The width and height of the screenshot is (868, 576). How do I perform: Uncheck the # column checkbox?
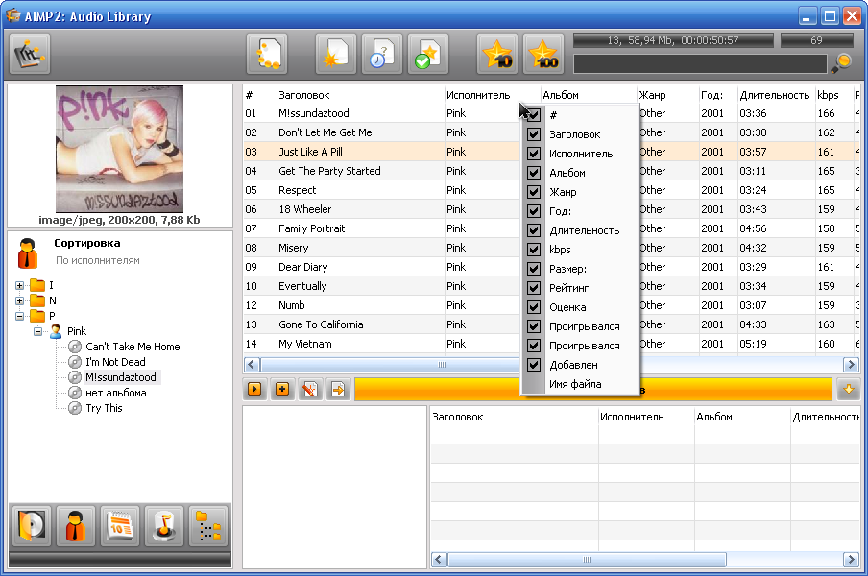[x=534, y=115]
